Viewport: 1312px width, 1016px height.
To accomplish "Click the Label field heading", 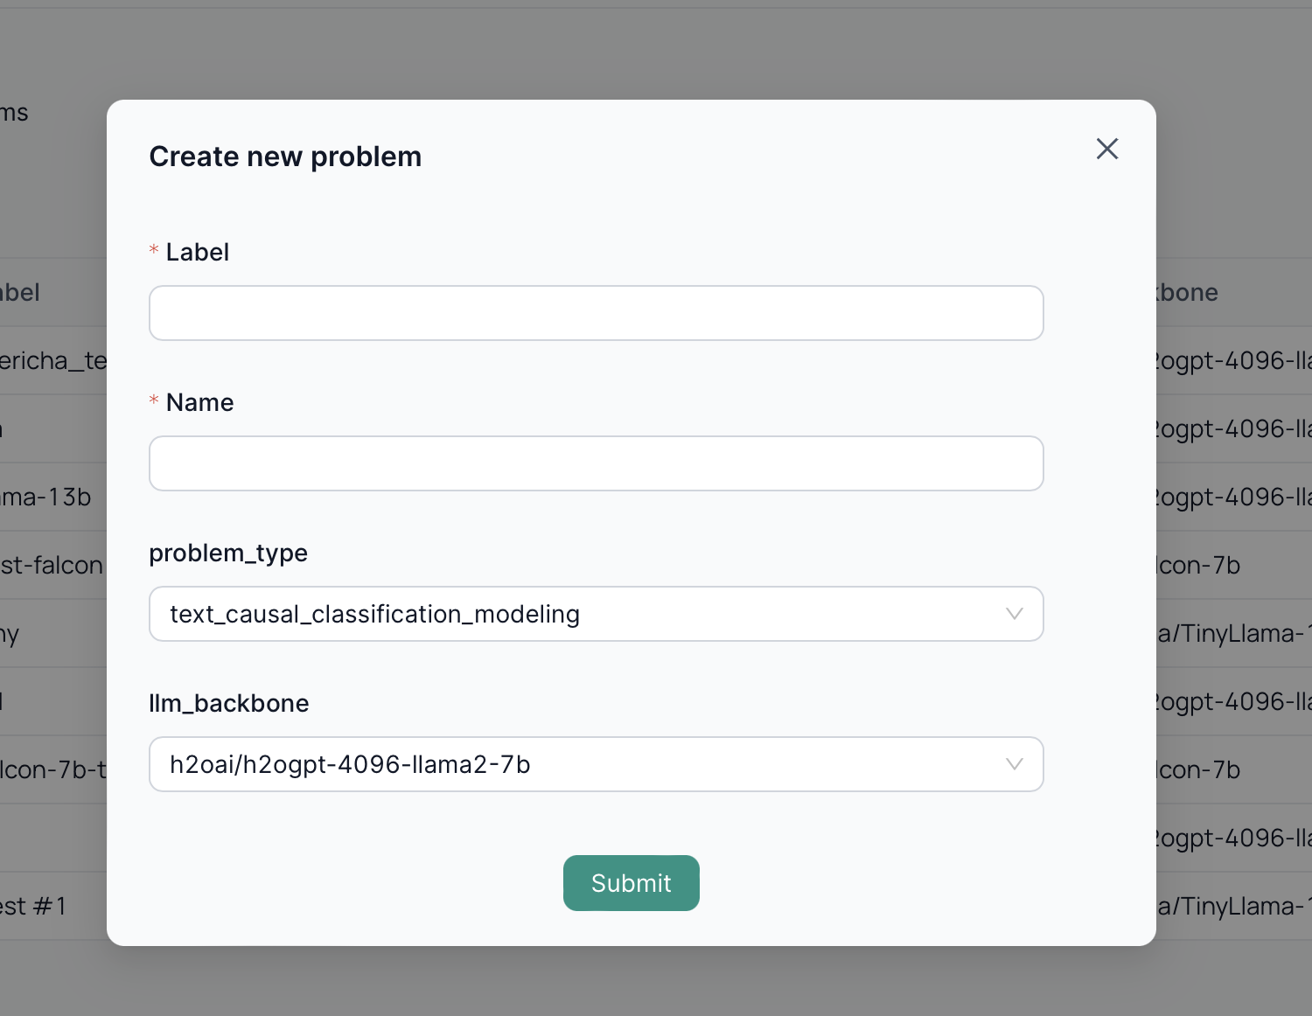I will coord(197,252).
